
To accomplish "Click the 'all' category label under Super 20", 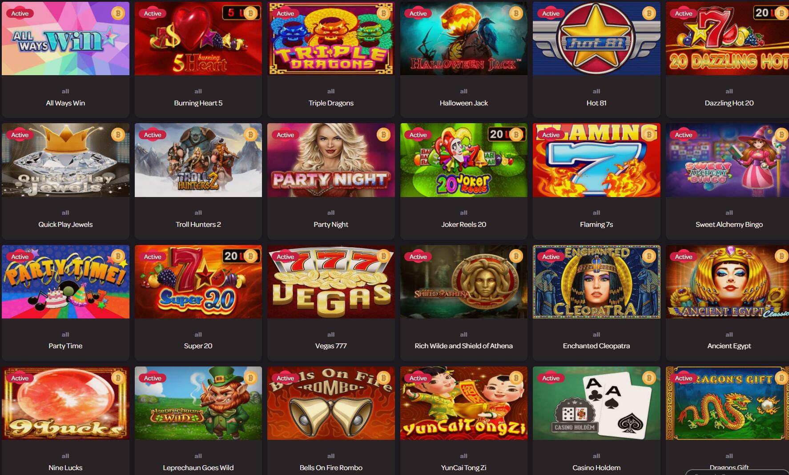I will [198, 334].
